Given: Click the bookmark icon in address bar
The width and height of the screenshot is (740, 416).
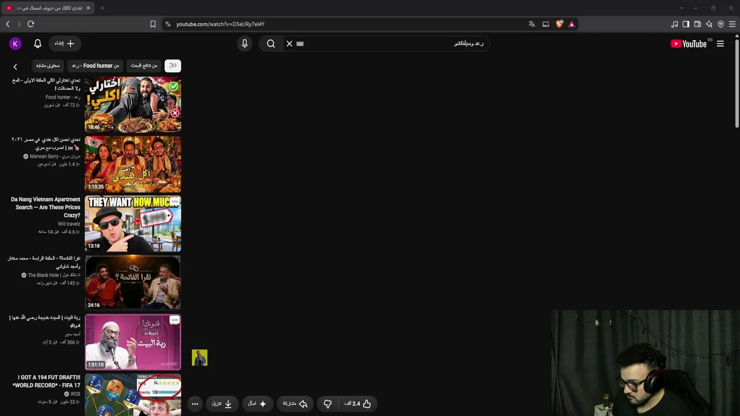Looking at the screenshot, I should pyautogui.click(x=153, y=24).
